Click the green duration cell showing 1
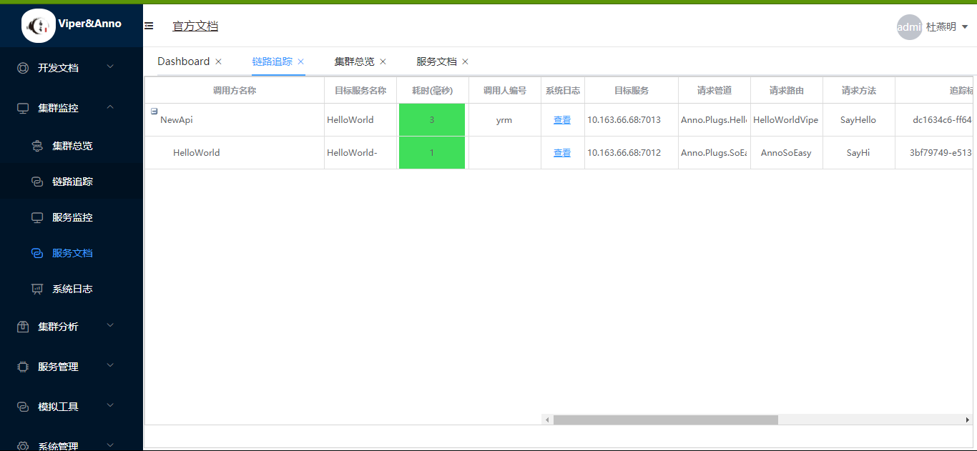977x451 pixels. [x=432, y=153]
